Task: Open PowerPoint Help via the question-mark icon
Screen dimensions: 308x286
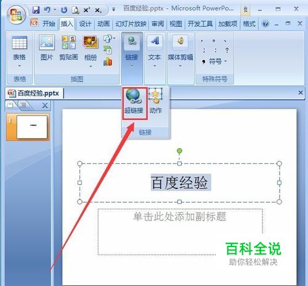Action: click(x=265, y=23)
